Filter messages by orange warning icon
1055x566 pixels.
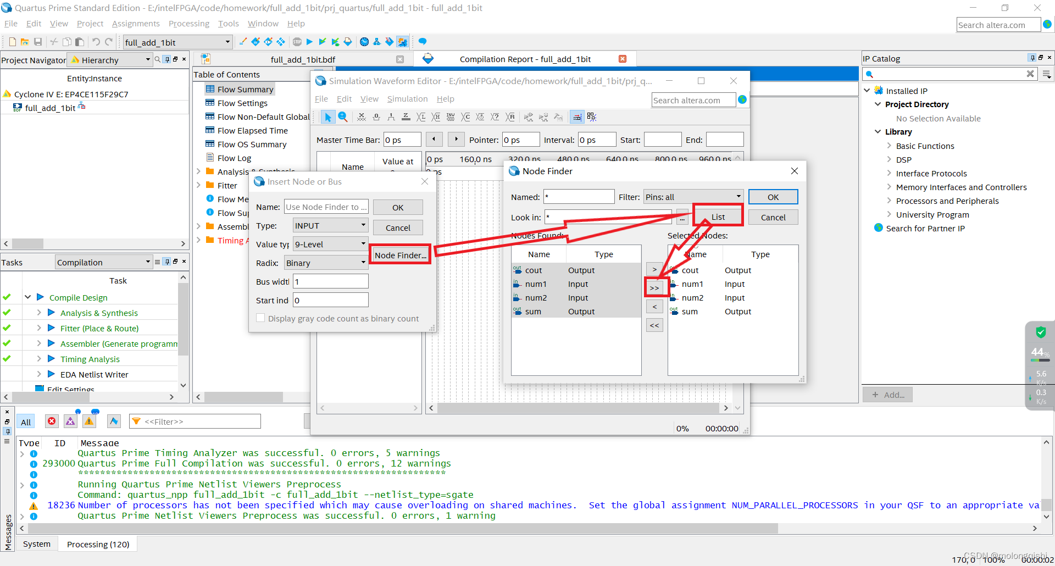click(89, 421)
